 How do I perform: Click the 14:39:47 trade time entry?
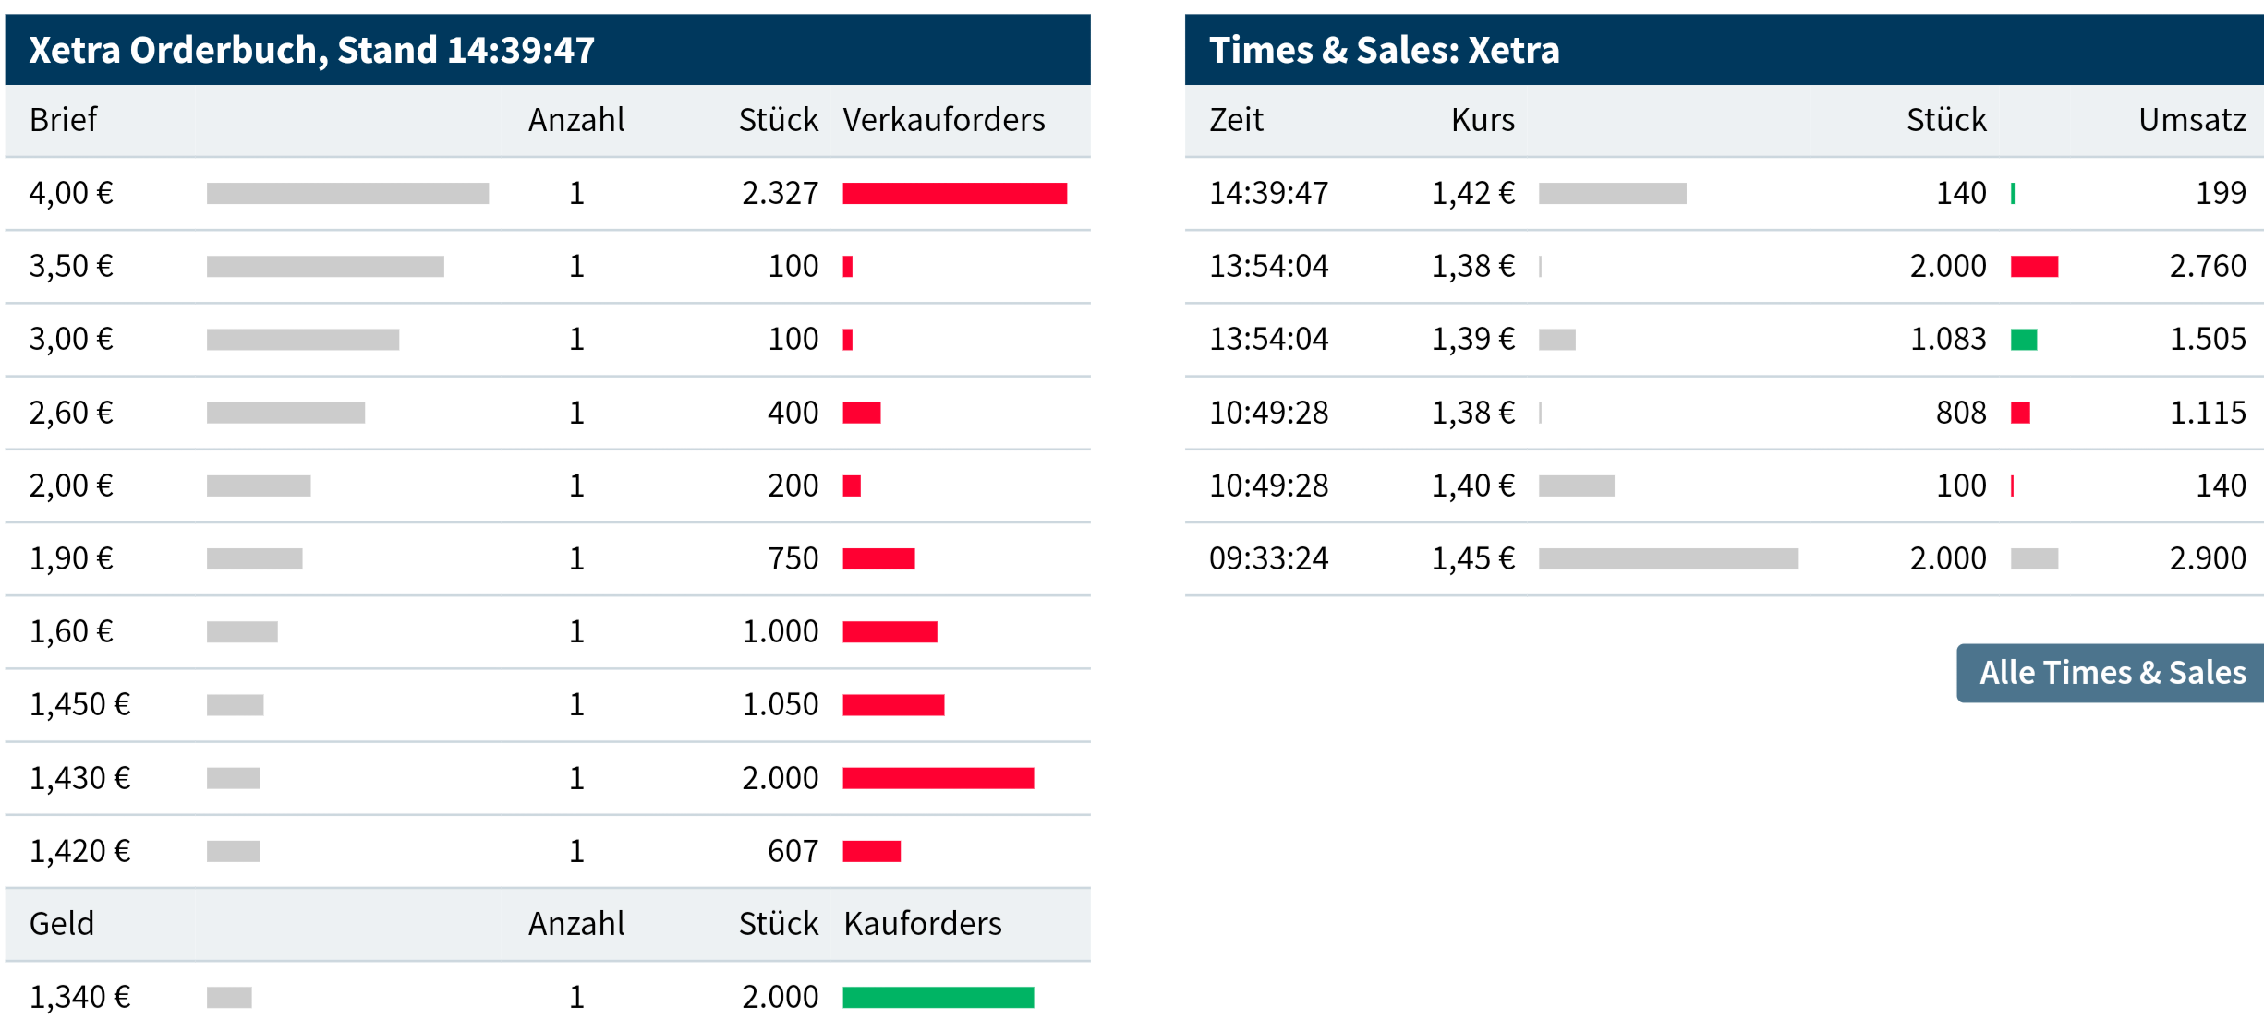click(x=1268, y=193)
